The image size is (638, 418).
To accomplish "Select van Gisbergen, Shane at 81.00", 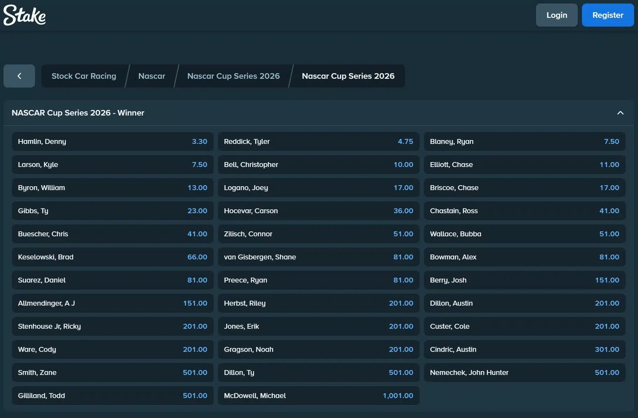I will (x=318, y=257).
